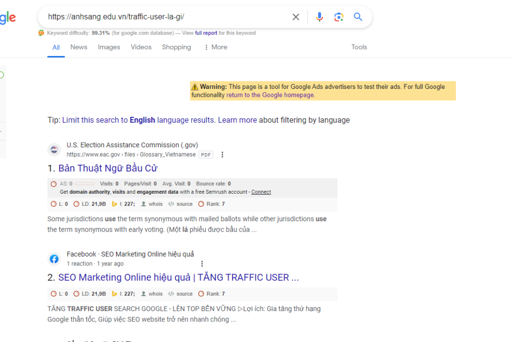
Task: Click the eac.gov Glossary_Vietnamese URL breadcrumb
Action: pos(131,155)
